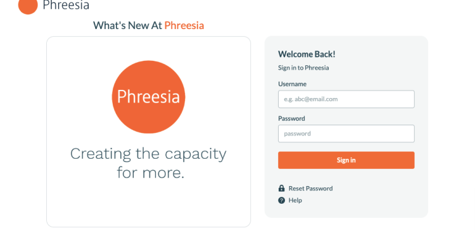Select the Phreesia wordmark in the header
Image resolution: width=475 pixels, height=231 pixels.
pos(66,5)
